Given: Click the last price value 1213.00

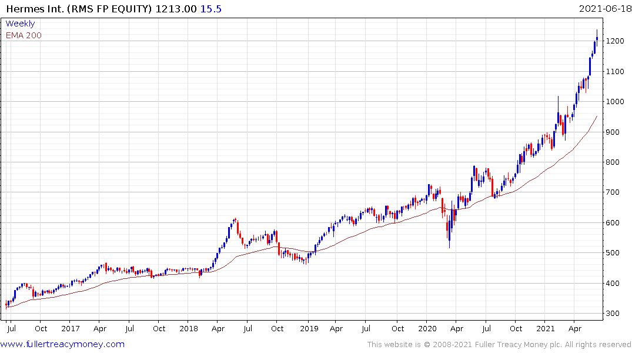Looking at the screenshot, I should 176,9.
